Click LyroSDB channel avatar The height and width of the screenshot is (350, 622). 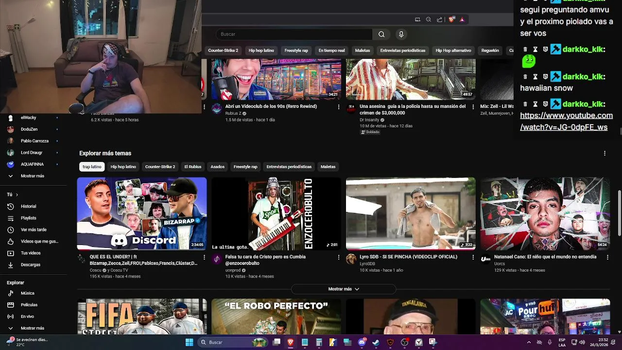(x=351, y=259)
